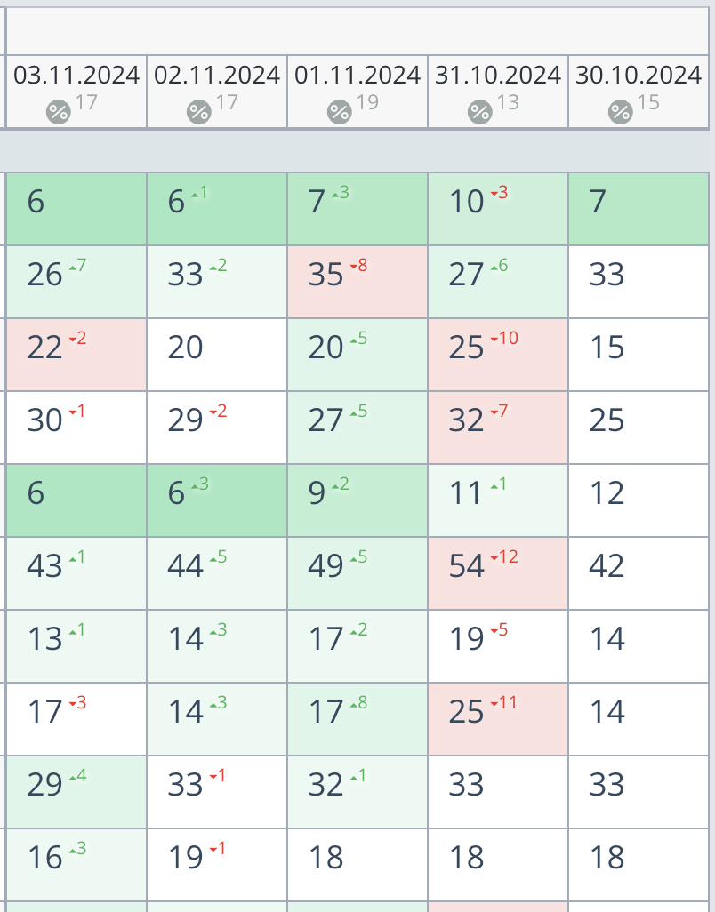The image size is (715, 912).
Task: Click the cell showing 25 with -11
Action: tap(498, 719)
